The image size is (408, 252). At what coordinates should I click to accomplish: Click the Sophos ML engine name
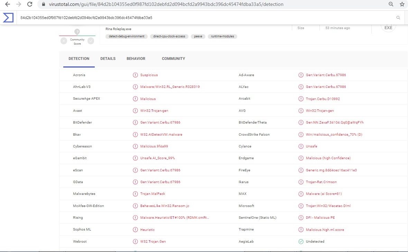pos(82,229)
